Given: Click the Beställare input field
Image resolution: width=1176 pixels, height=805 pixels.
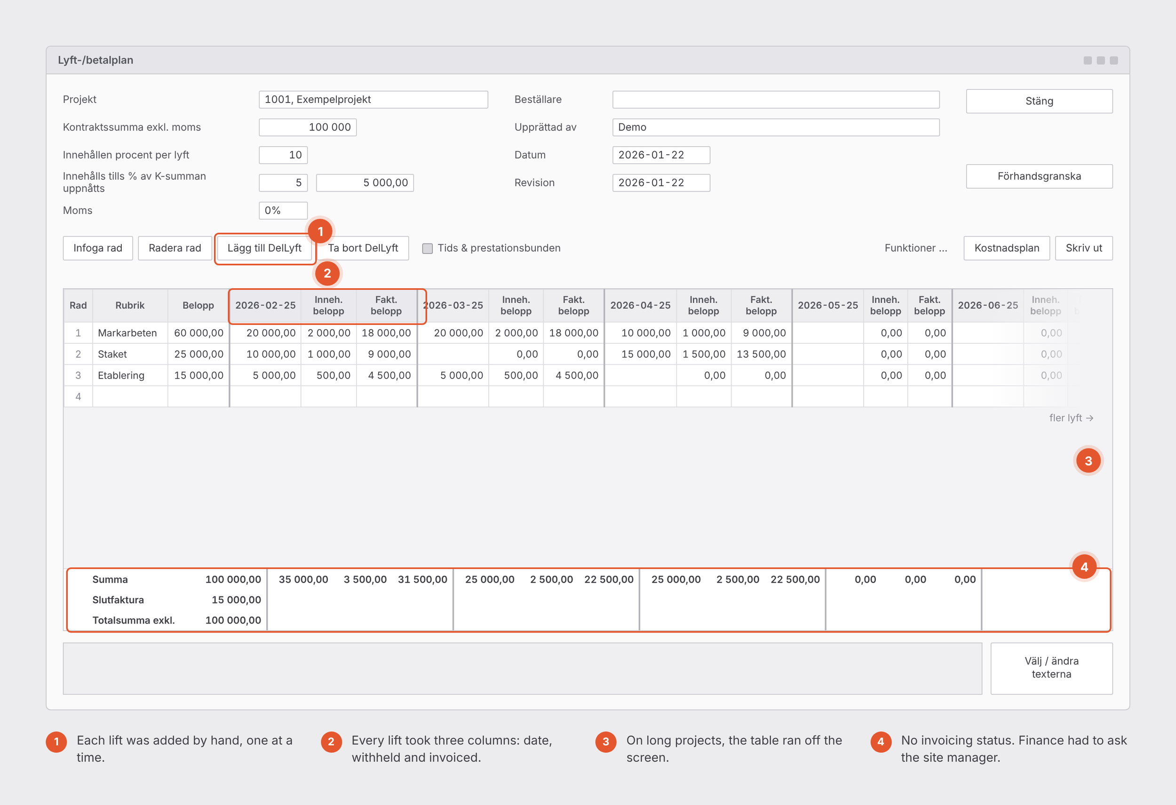Looking at the screenshot, I should click(776, 100).
